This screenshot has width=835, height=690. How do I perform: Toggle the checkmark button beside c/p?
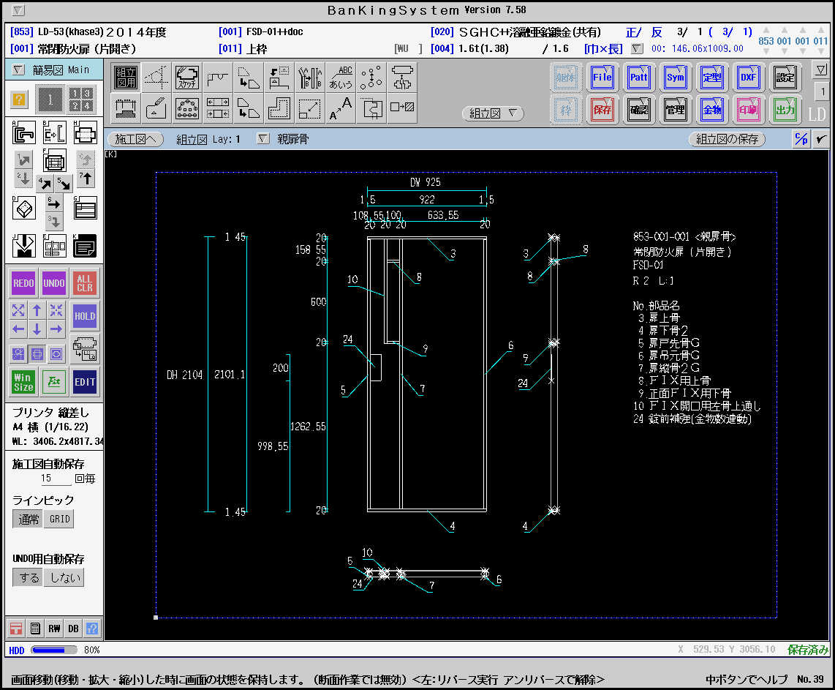pos(820,139)
